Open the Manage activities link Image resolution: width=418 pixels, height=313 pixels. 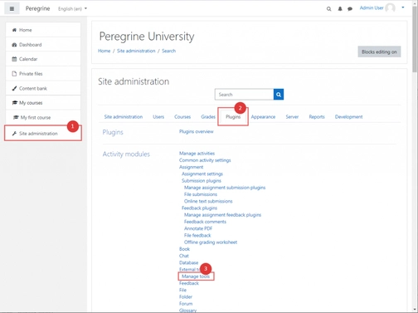coord(197,154)
